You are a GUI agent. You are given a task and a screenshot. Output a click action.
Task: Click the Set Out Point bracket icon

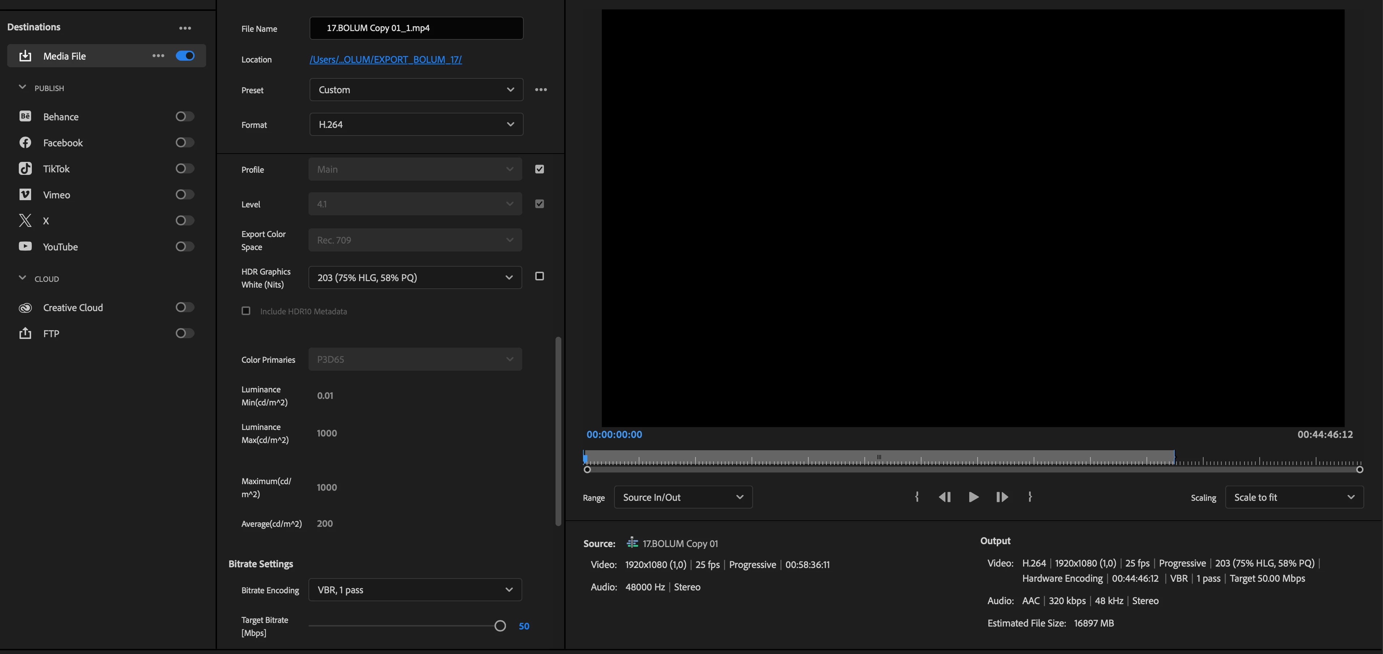pos(1030,497)
